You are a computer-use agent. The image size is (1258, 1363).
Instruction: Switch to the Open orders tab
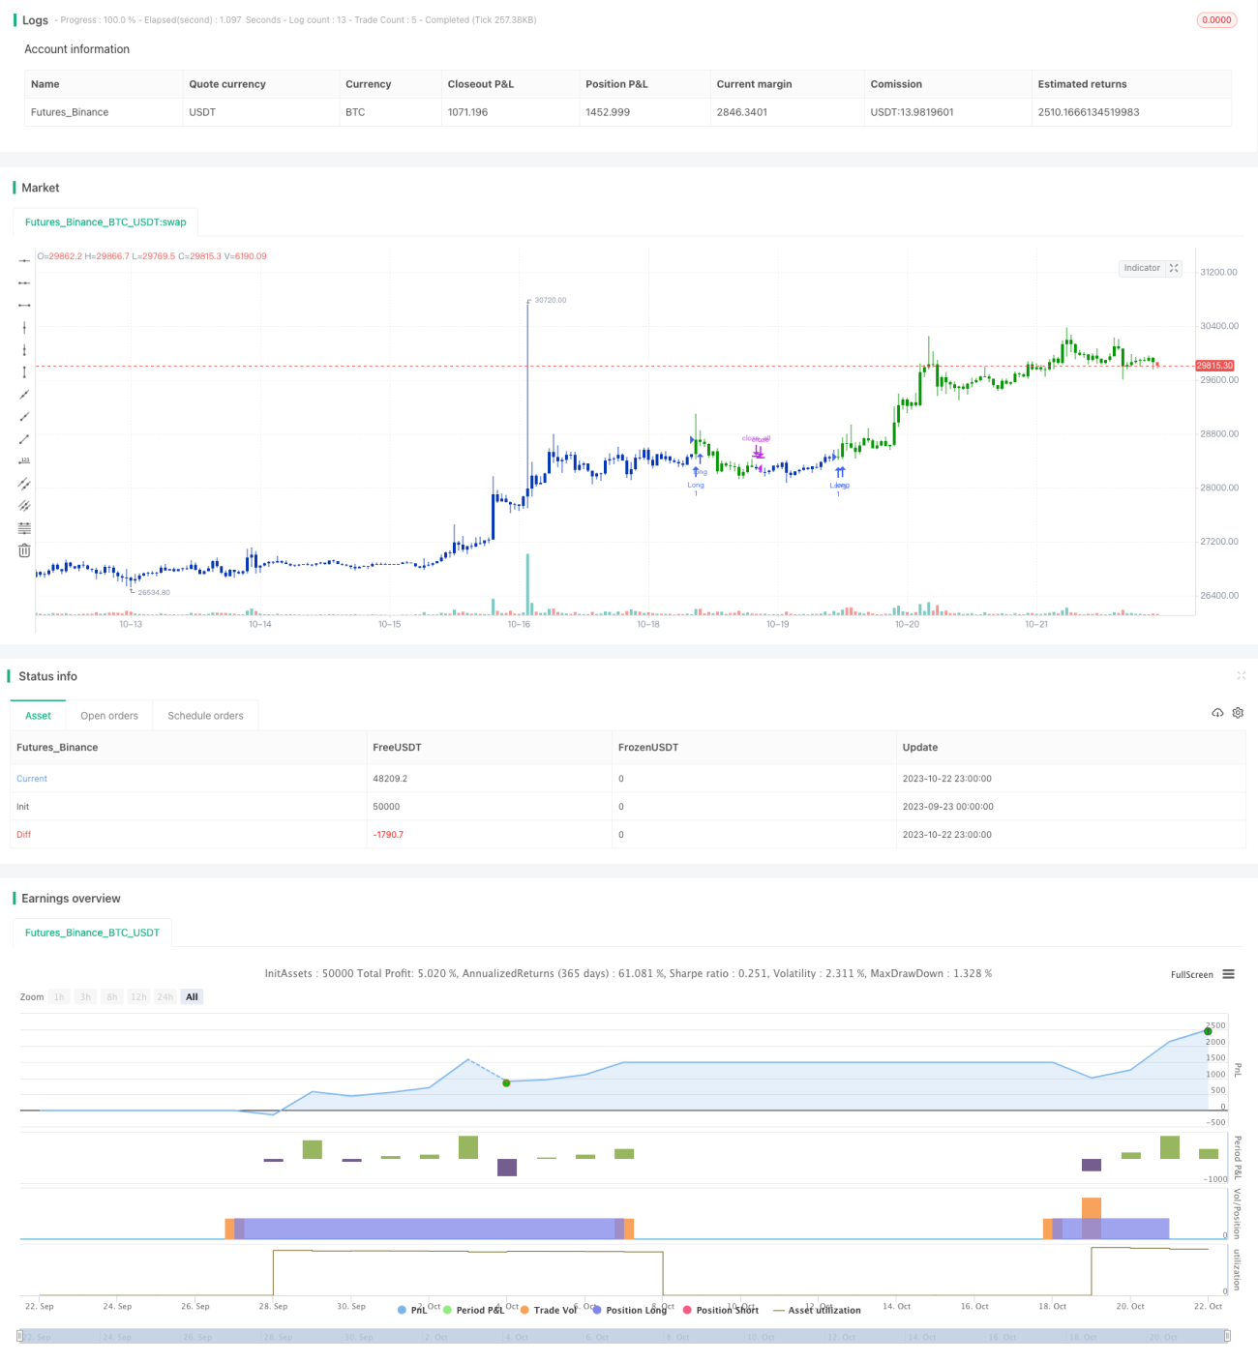click(109, 716)
